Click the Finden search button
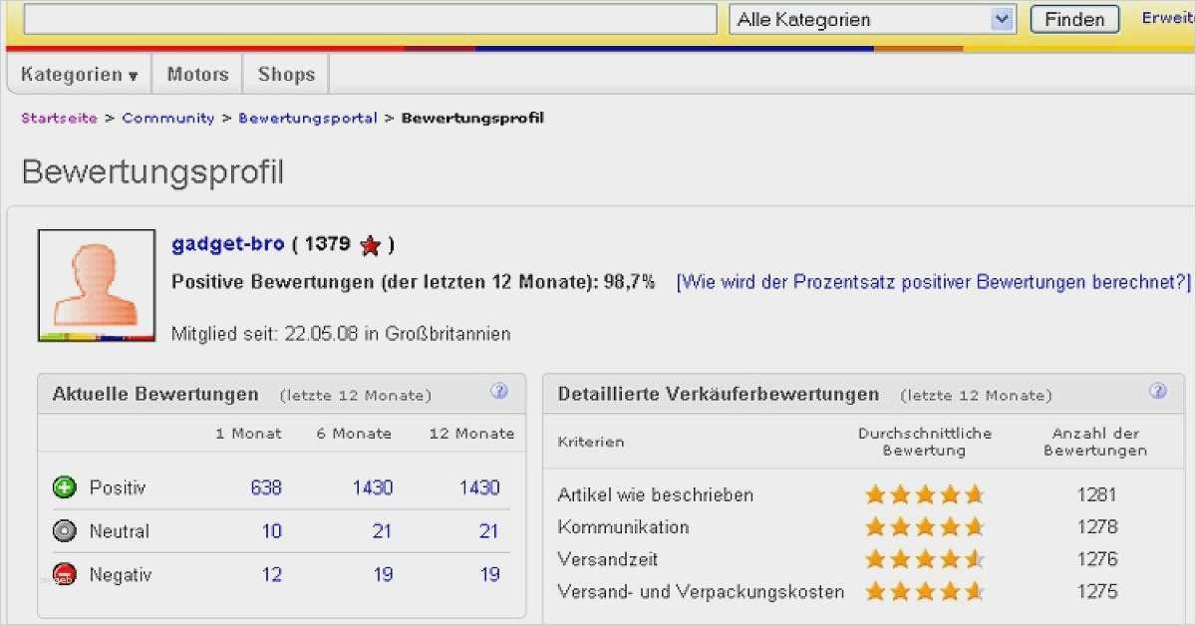Screen dimensions: 1196x625 coord(1073,18)
